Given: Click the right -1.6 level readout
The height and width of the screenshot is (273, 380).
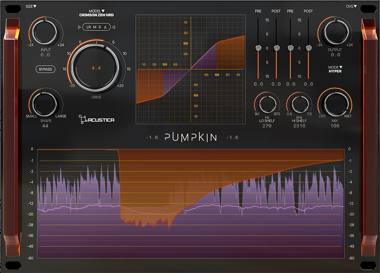Looking at the screenshot, I should point(232,137).
